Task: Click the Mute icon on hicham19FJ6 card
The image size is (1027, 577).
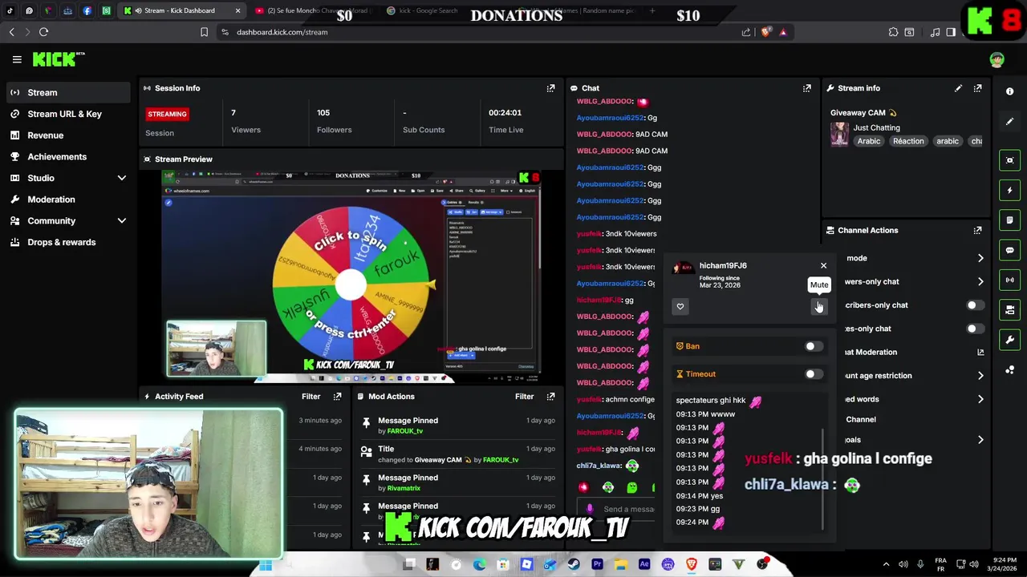Action: pyautogui.click(x=818, y=307)
